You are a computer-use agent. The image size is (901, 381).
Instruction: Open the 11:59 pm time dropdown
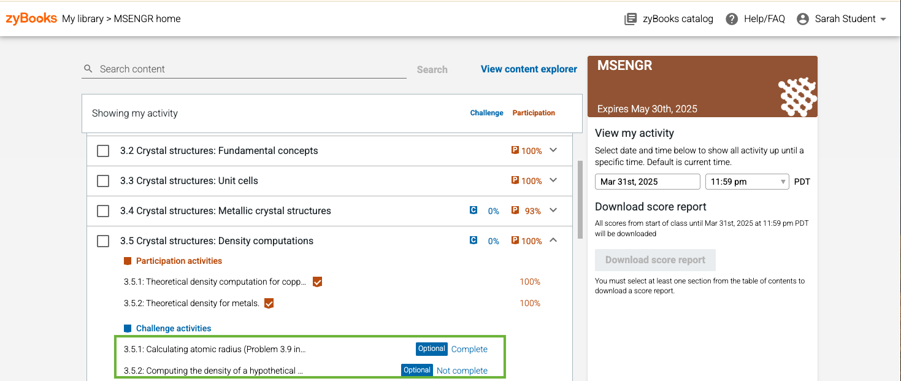pos(747,182)
